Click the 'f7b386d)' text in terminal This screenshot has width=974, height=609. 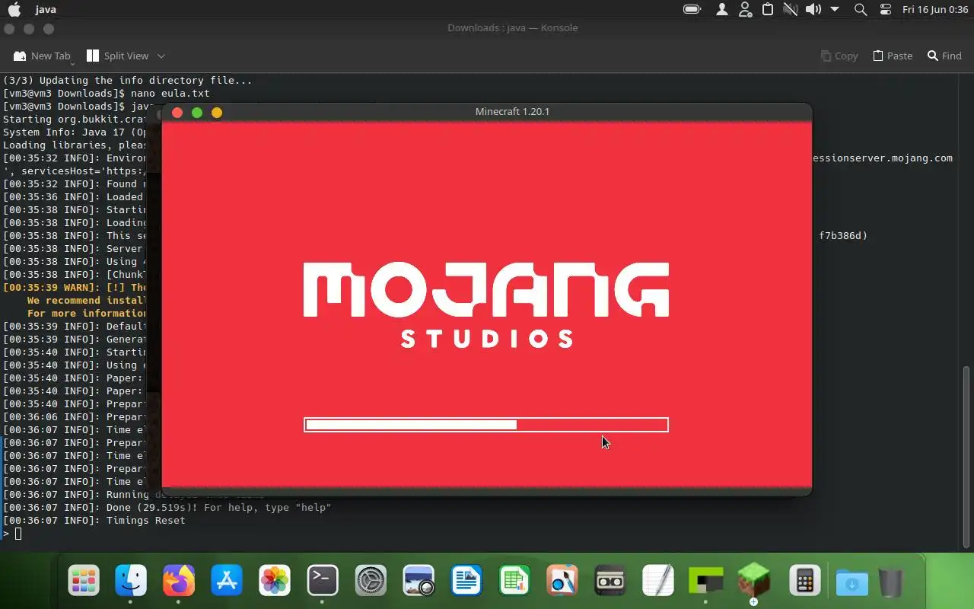coord(843,236)
